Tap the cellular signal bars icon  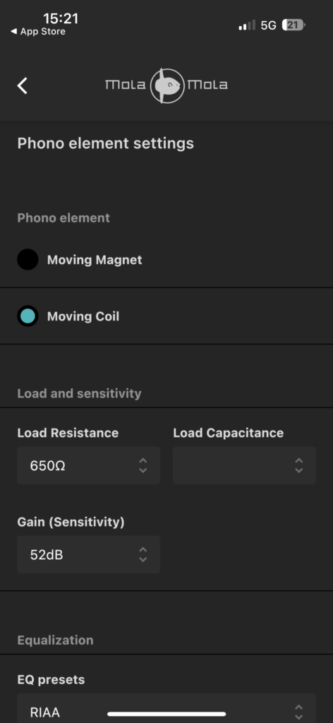point(247,25)
